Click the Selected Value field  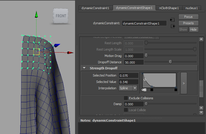128,82
